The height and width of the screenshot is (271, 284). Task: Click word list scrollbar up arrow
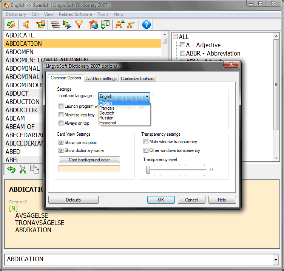(164, 34)
